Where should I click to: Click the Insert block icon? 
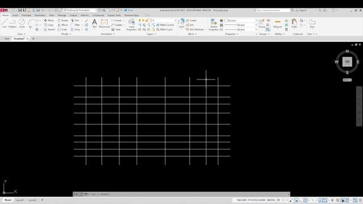click(181, 23)
